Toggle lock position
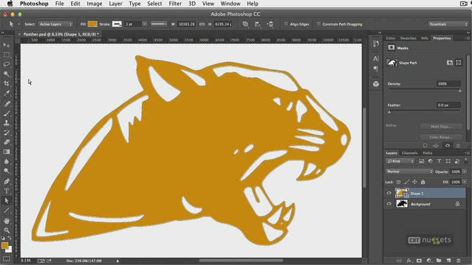The height and width of the screenshot is (265, 472). tap(415, 182)
